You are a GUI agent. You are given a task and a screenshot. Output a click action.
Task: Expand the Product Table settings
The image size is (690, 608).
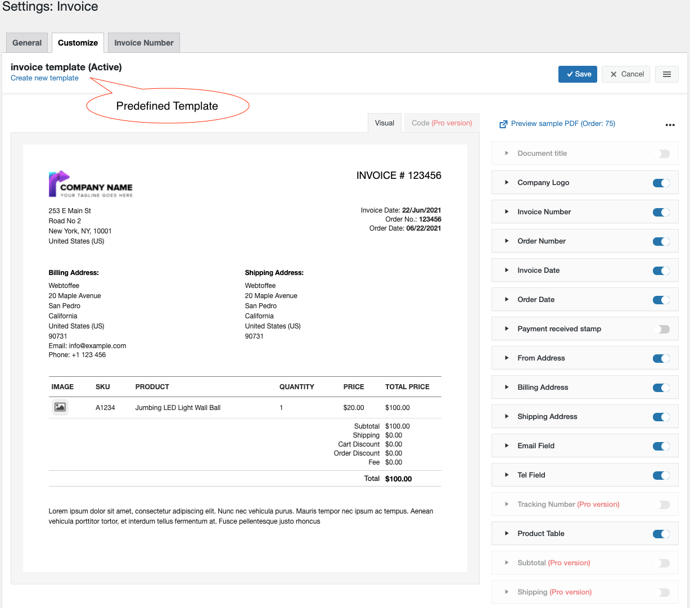tap(507, 534)
